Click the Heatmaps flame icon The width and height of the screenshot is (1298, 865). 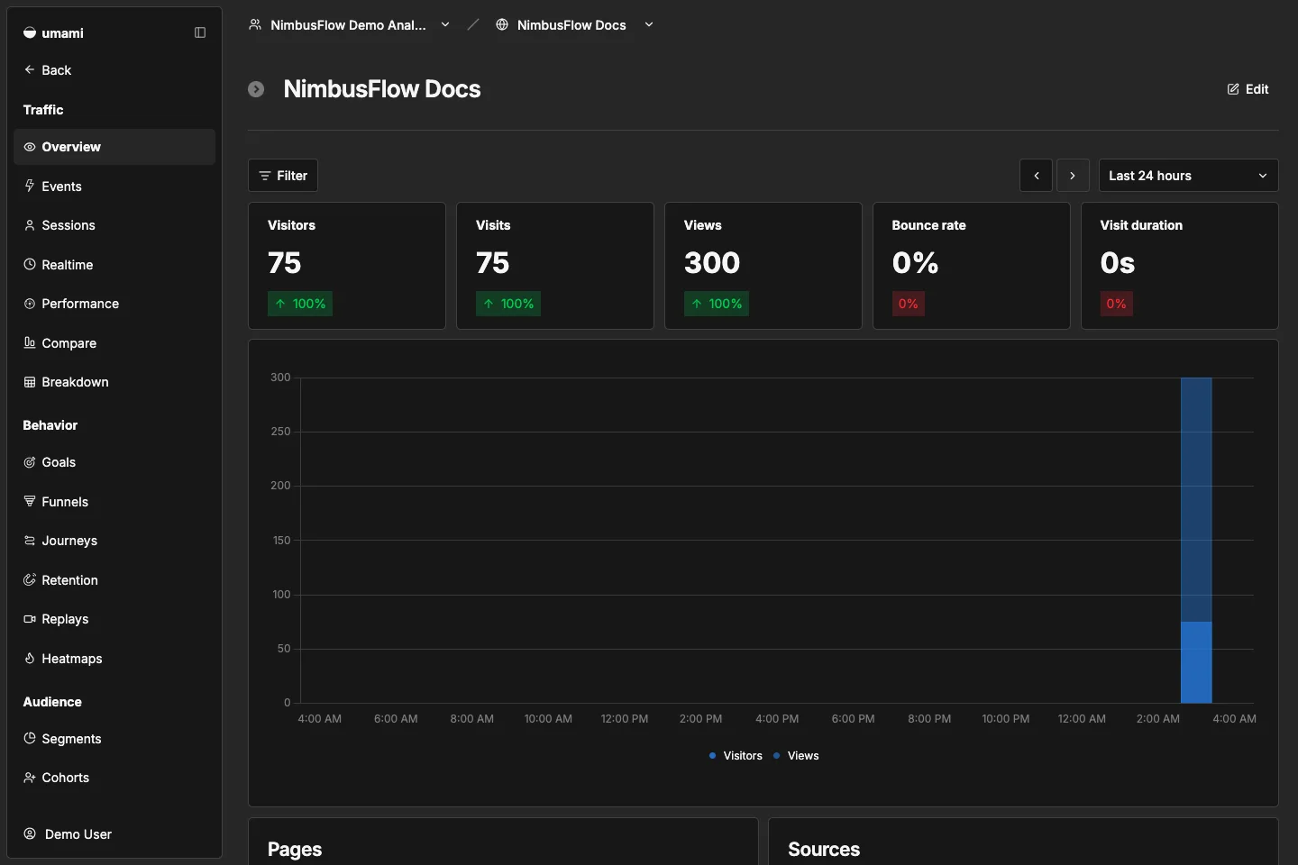(30, 658)
